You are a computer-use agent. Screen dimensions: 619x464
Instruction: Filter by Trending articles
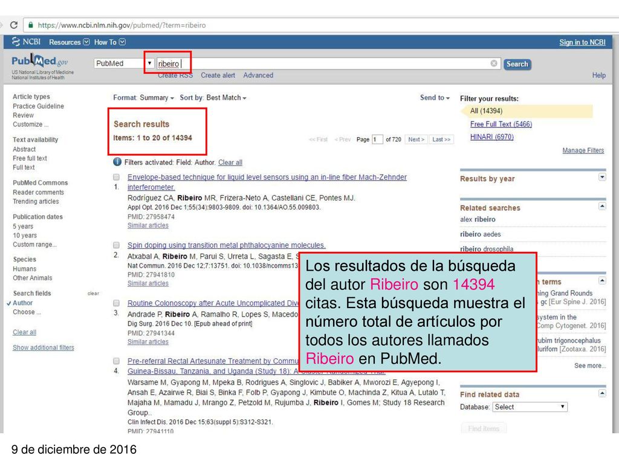point(36,201)
